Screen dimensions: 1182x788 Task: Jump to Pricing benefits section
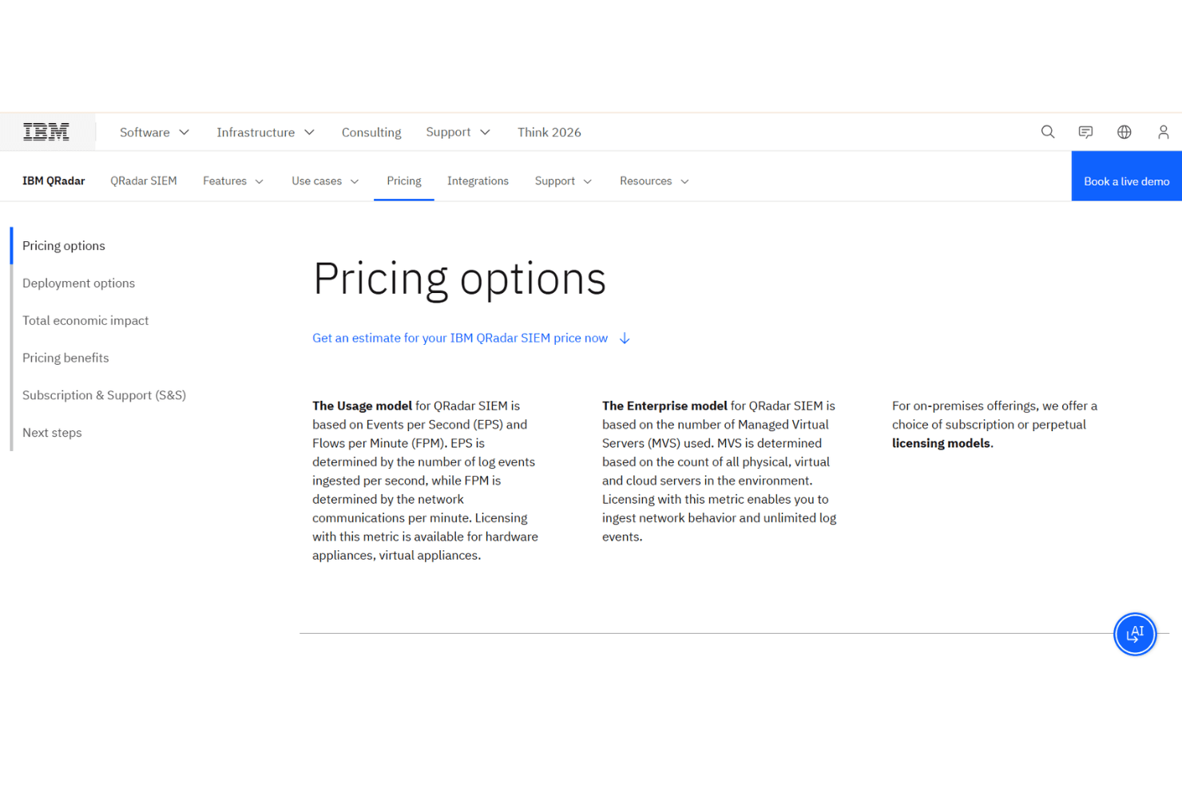(x=65, y=358)
